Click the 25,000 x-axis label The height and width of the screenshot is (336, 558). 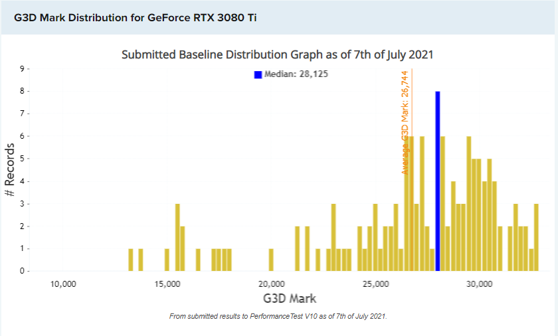pyautogui.click(x=376, y=284)
